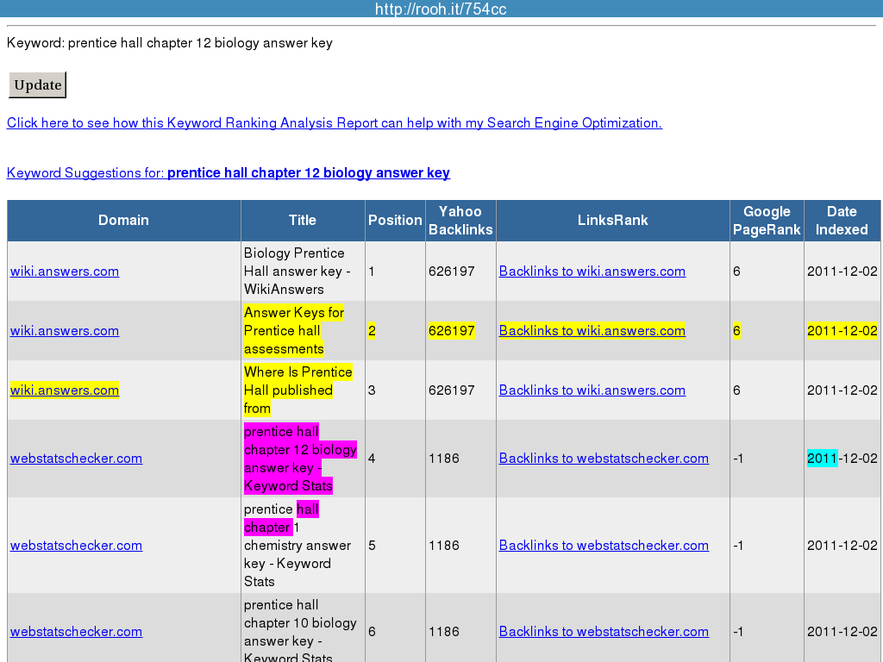Click Backlinks to wiki.answers.com in position 1 row
The width and height of the screenshot is (883, 662).
coord(592,272)
